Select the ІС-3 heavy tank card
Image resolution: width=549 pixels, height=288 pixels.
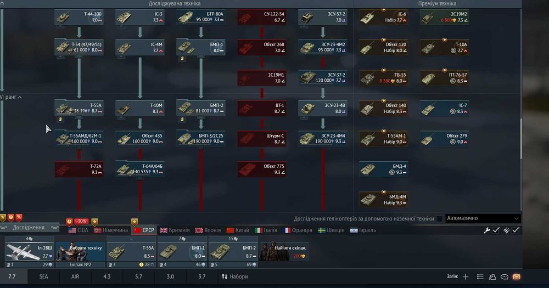click(x=140, y=17)
